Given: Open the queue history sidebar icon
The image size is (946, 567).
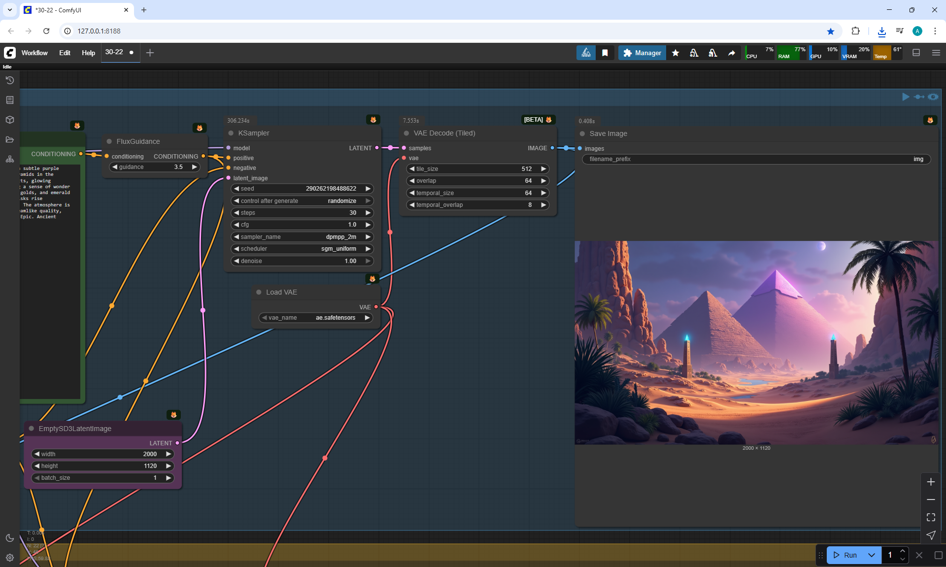Looking at the screenshot, I should point(10,80).
